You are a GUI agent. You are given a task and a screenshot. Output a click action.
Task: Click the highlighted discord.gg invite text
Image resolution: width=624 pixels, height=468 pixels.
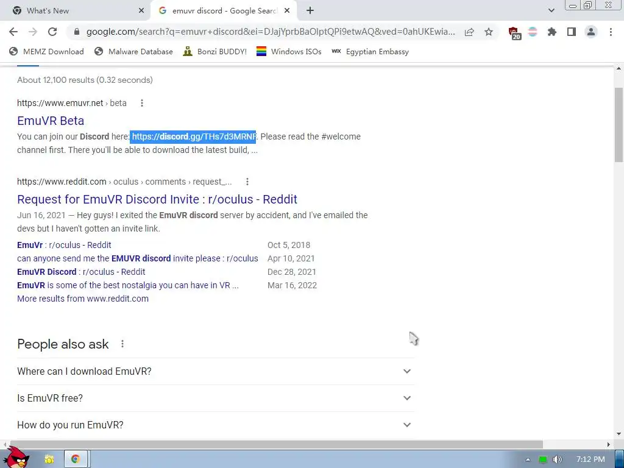(193, 136)
